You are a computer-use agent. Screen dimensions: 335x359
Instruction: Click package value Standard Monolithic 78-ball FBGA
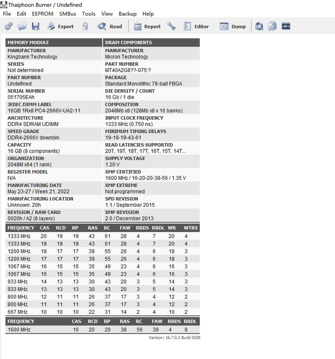(x=144, y=84)
